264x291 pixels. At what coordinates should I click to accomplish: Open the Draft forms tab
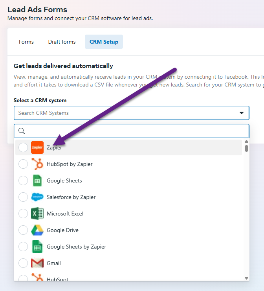tap(62, 42)
